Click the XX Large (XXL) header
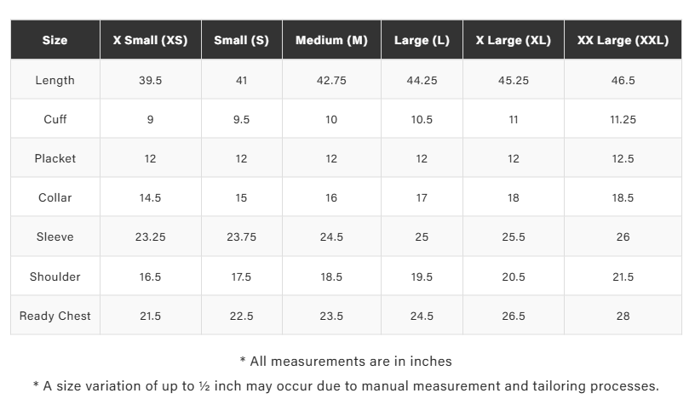 (x=623, y=40)
